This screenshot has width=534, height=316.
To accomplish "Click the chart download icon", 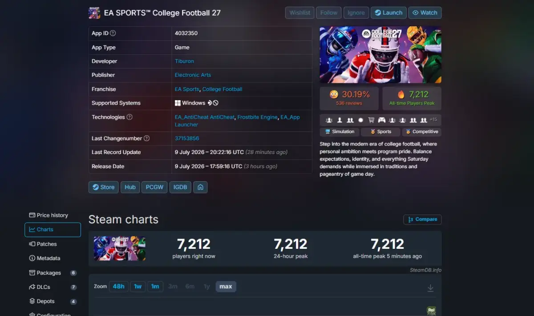I will [x=430, y=288].
